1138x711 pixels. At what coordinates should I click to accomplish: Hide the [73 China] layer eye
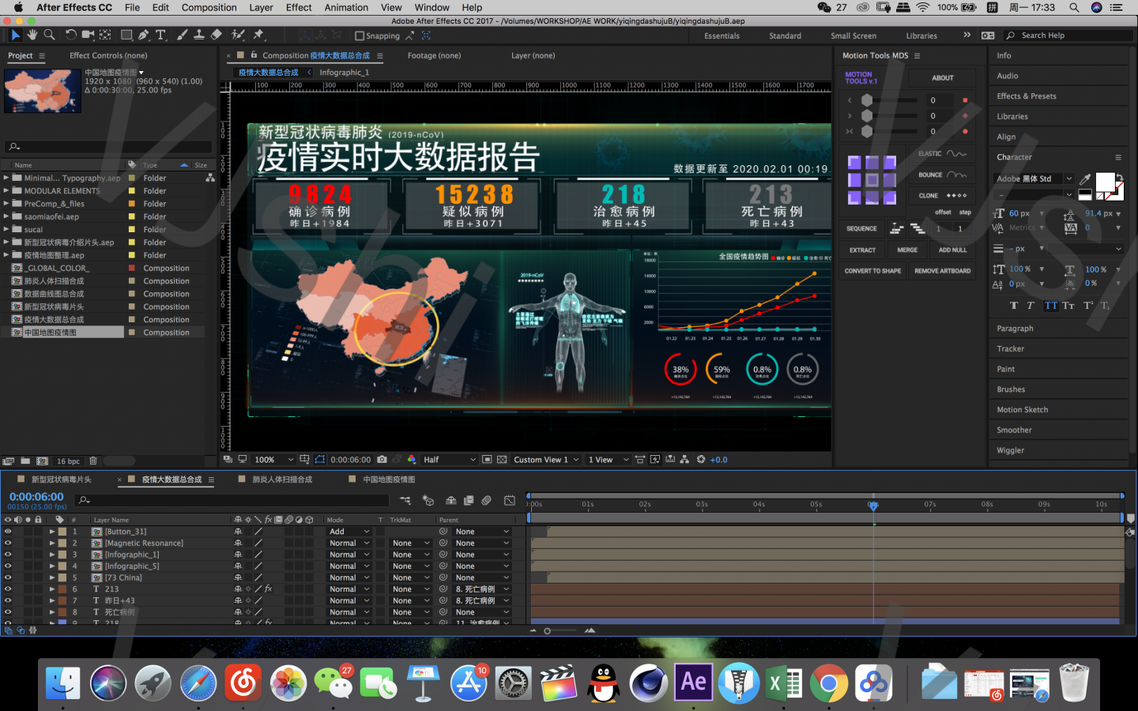(x=8, y=577)
